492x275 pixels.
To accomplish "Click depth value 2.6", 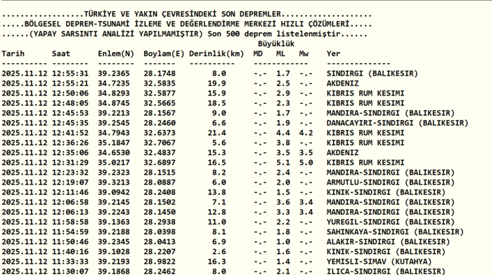I will 219,252.
